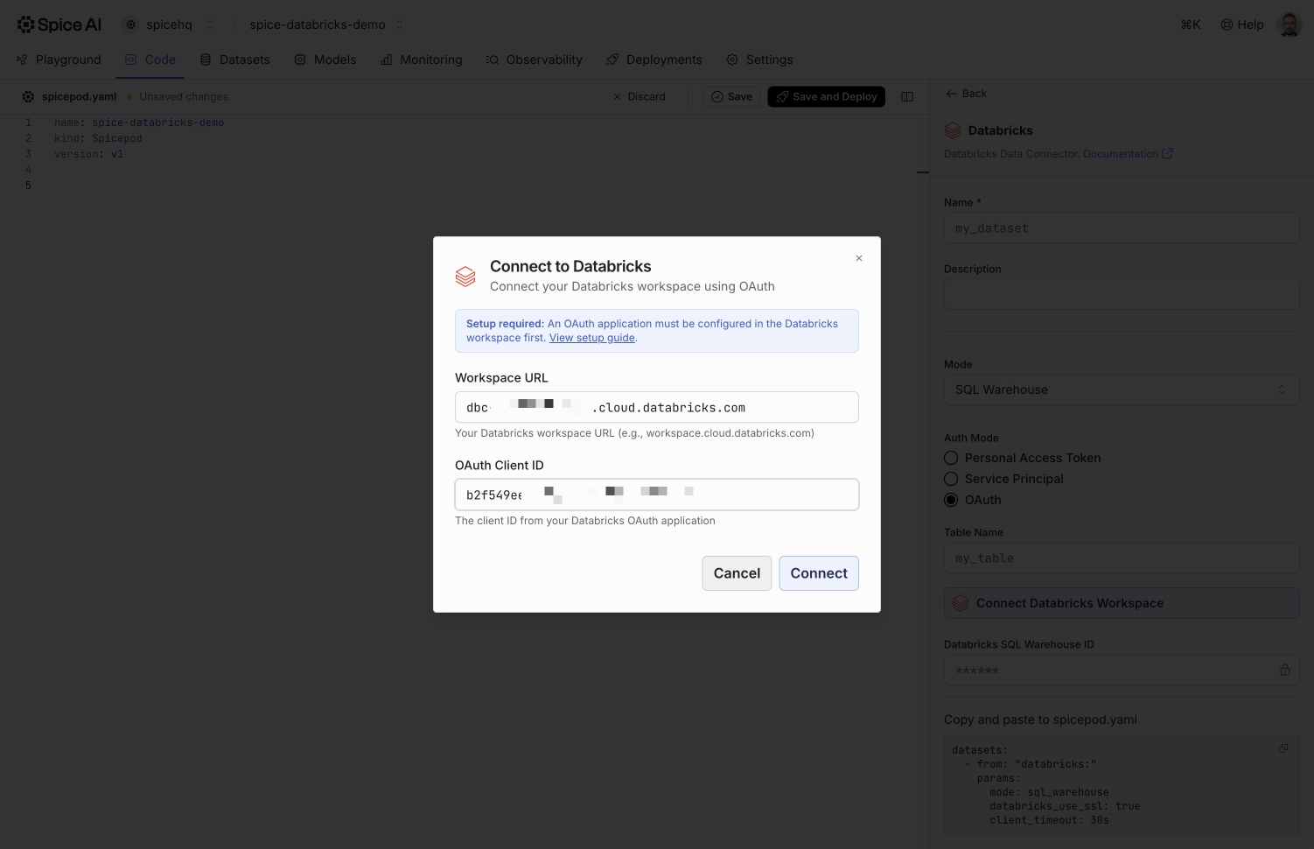The width and height of the screenshot is (1314, 849).
Task: Open the Observability tab
Action: [534, 60]
